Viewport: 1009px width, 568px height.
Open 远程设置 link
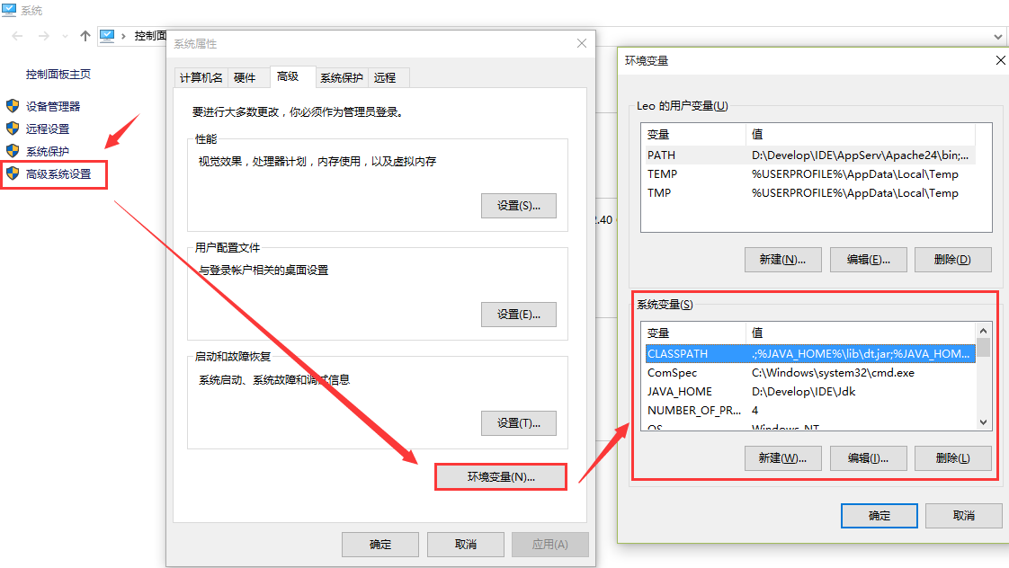click(48, 129)
